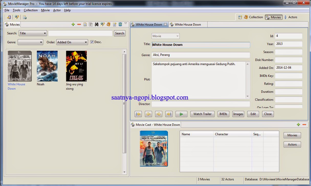Click red minus in Movie Cast panel
The width and height of the screenshot is (311, 186).
(x=304, y=125)
